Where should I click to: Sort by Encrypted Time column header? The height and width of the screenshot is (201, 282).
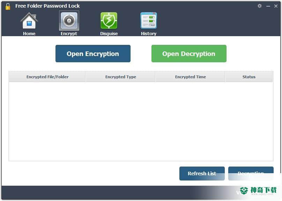(x=190, y=77)
